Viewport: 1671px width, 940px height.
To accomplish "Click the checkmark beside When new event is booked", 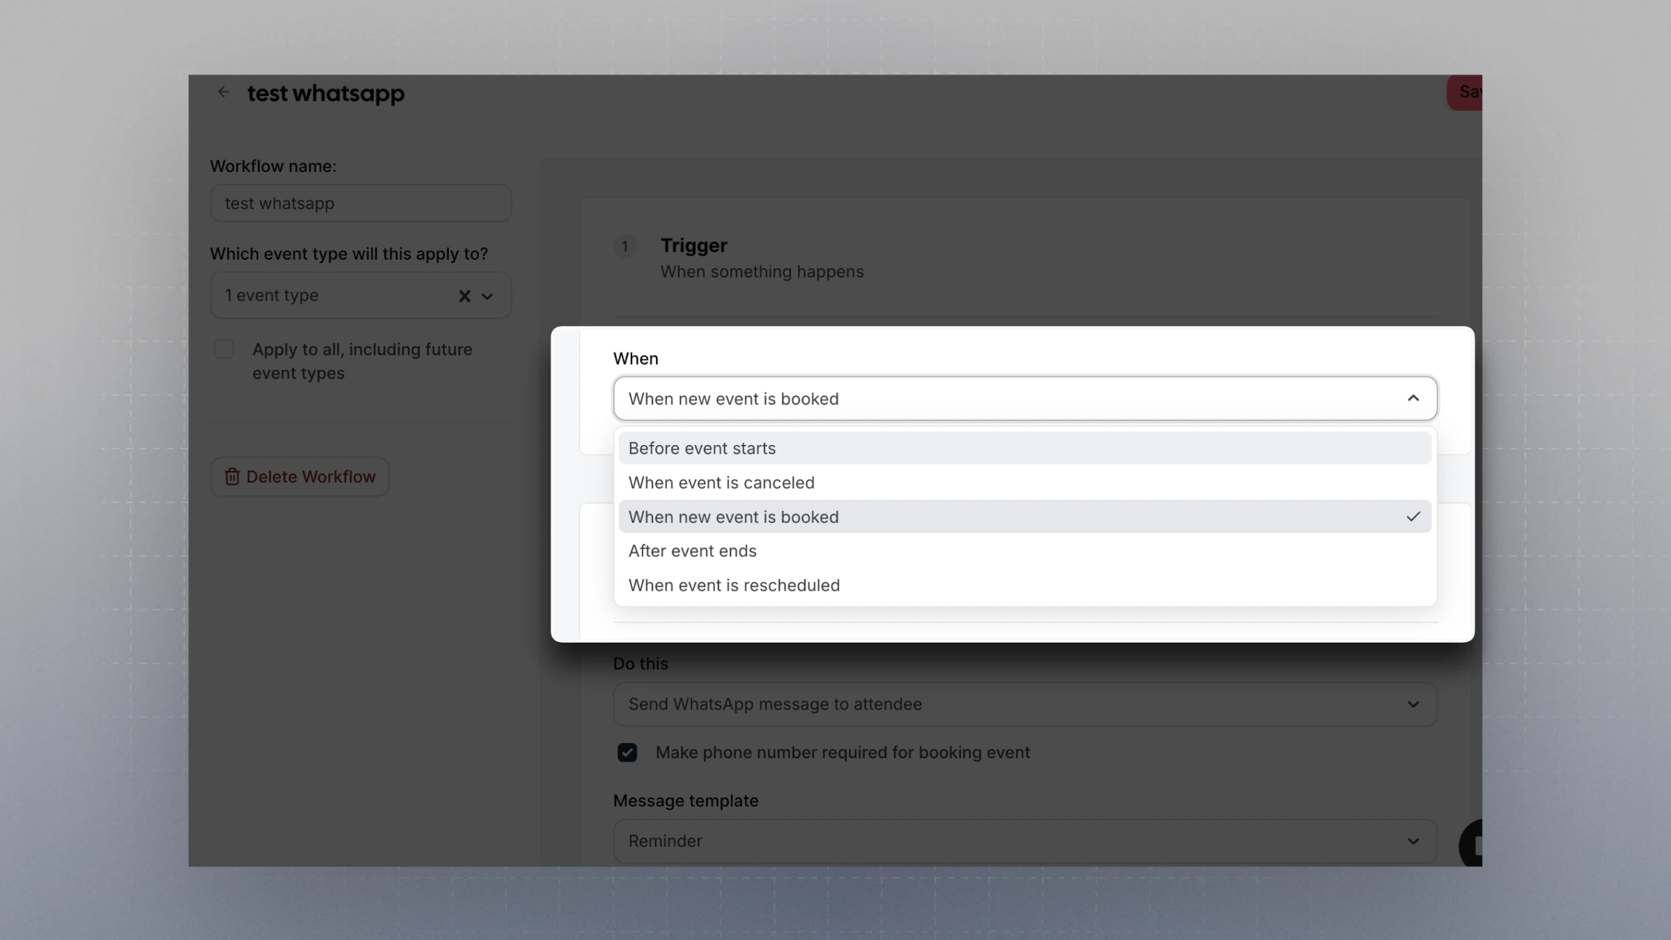I will coord(1413,517).
